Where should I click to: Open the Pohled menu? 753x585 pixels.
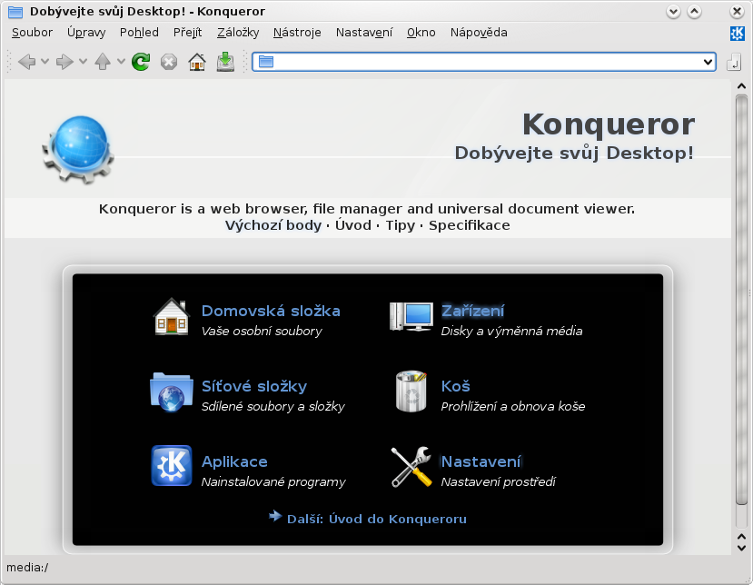click(139, 33)
